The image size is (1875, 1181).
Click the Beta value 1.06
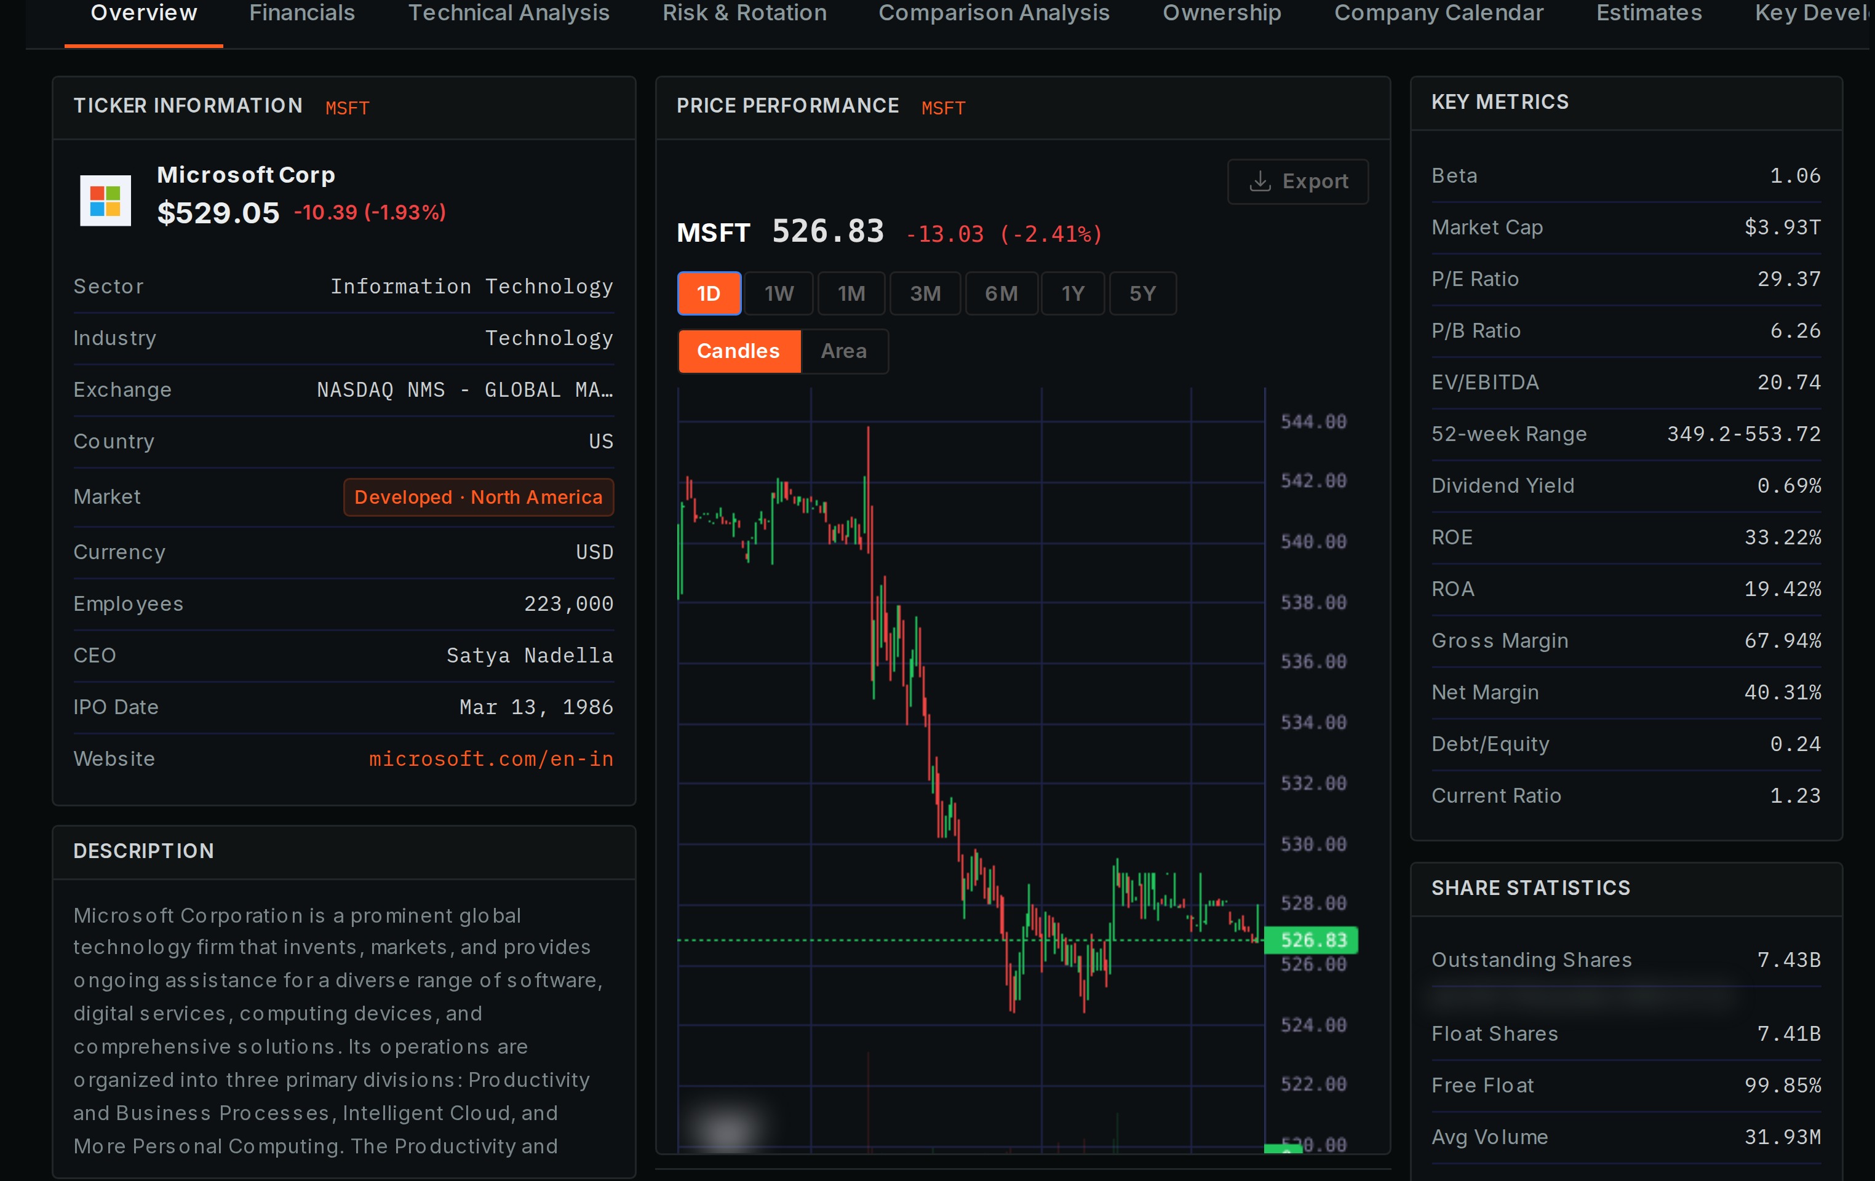click(x=1795, y=176)
